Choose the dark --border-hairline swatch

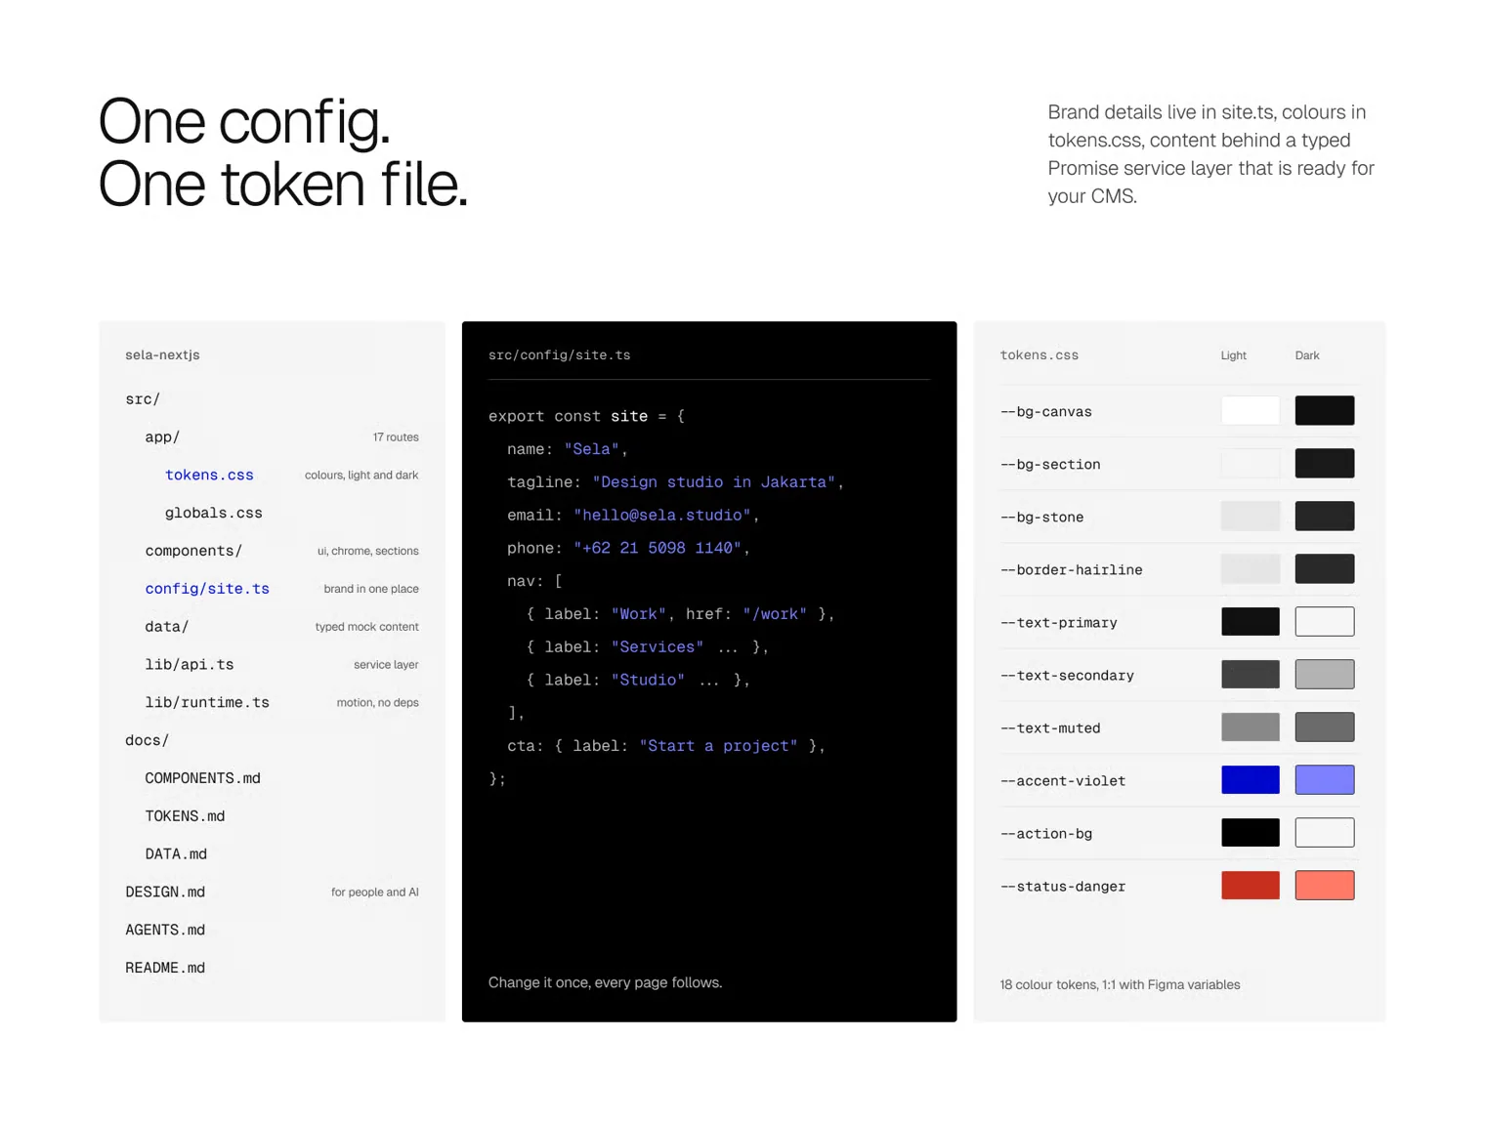1325,569
